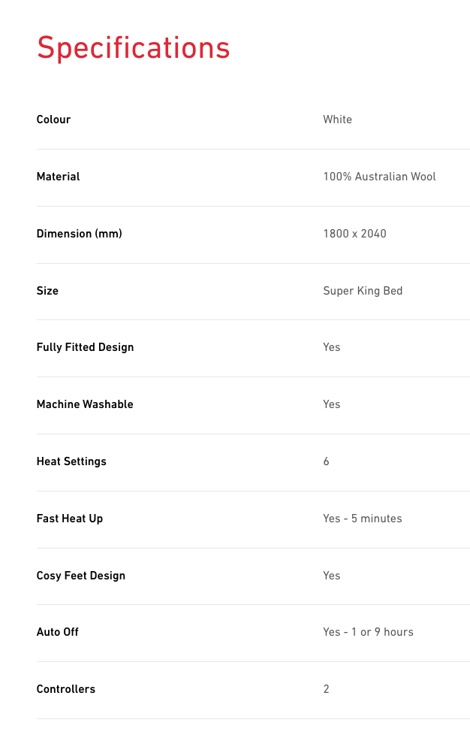
Task: Click the Fully Fitted Design label
Action: (85, 347)
